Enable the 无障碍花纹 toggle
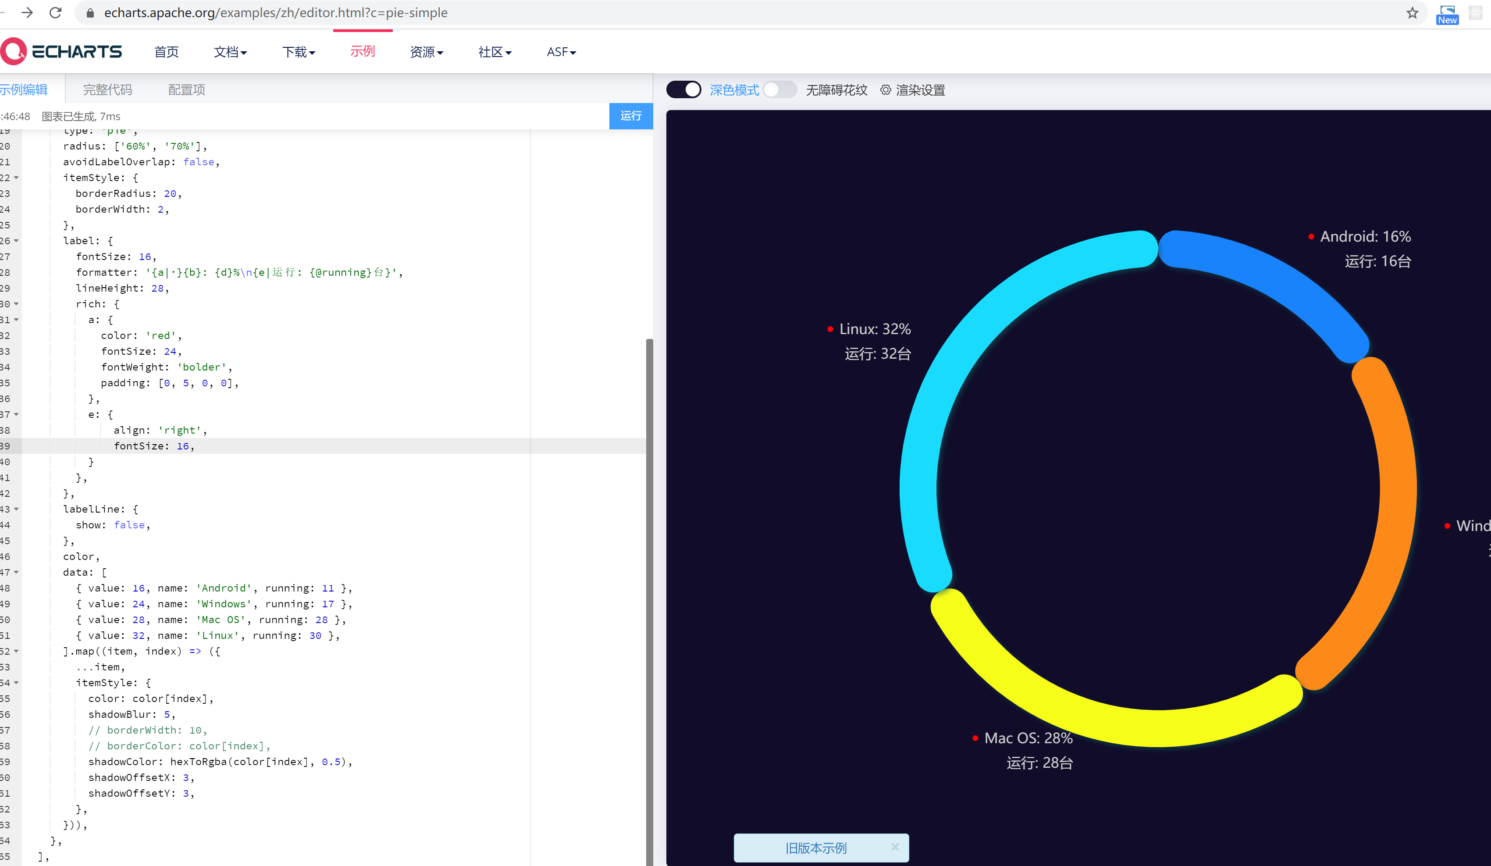Image resolution: width=1491 pixels, height=866 pixels. tap(779, 89)
